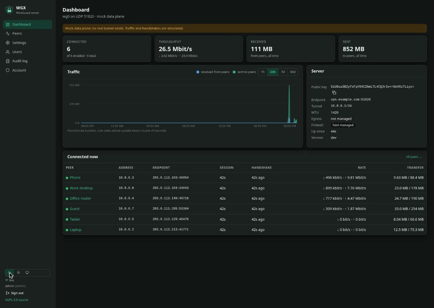This screenshot has width=434, height=308.
Task: Click the green live wifi icon
Action: point(7,280)
